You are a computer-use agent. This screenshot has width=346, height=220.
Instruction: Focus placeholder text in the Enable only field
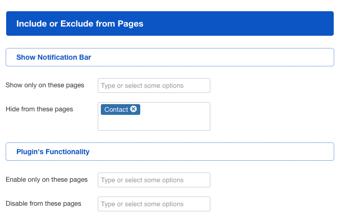click(x=142, y=180)
